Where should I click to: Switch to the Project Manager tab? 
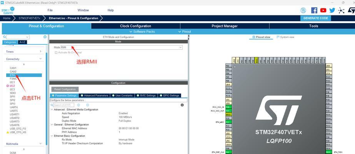tap(225, 26)
